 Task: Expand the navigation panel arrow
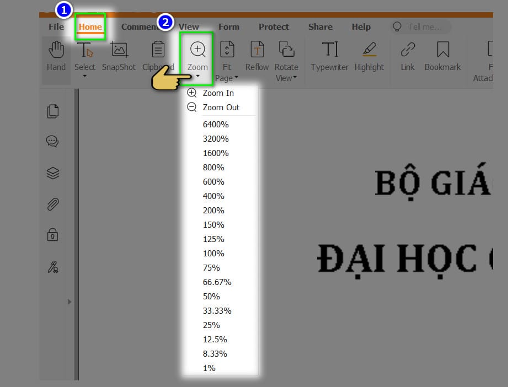pos(69,302)
